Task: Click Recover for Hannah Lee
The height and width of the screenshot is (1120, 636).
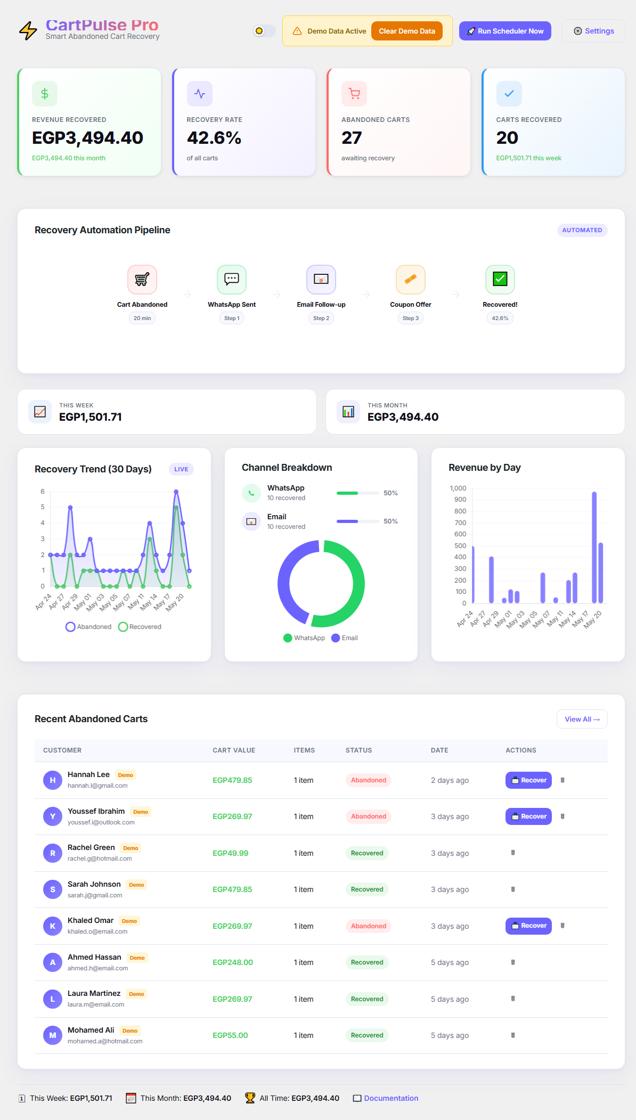Action: 528,780
